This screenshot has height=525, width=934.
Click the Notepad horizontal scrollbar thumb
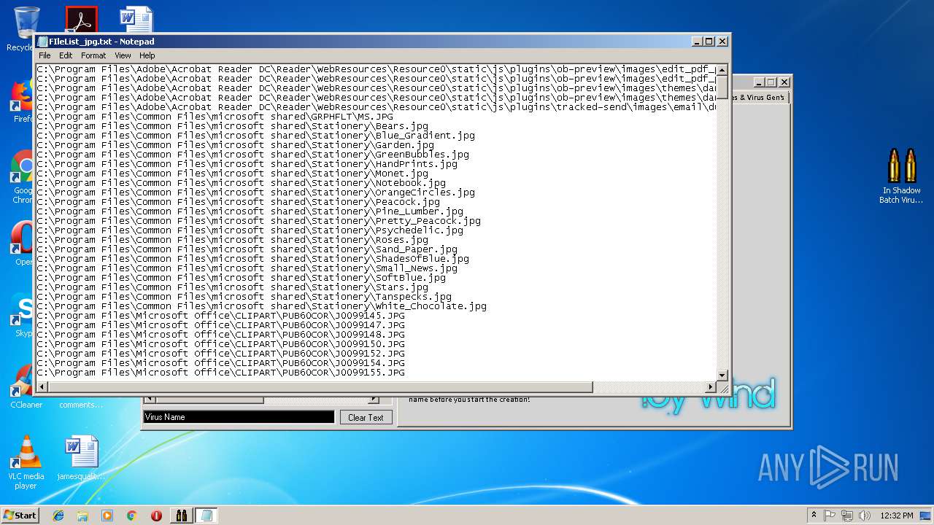pos(320,386)
